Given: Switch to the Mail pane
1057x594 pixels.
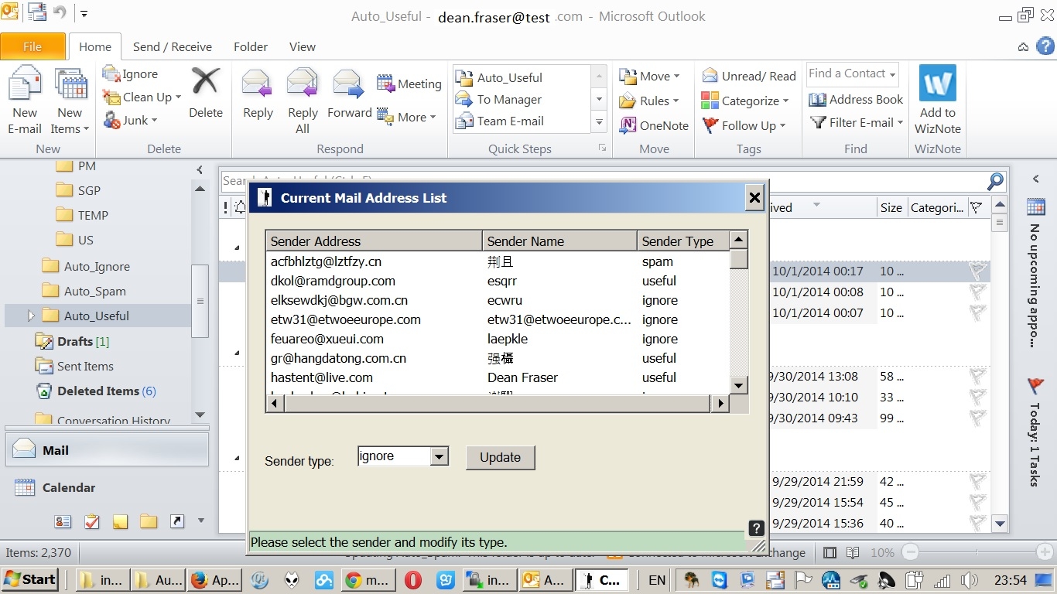Looking at the screenshot, I should (107, 450).
